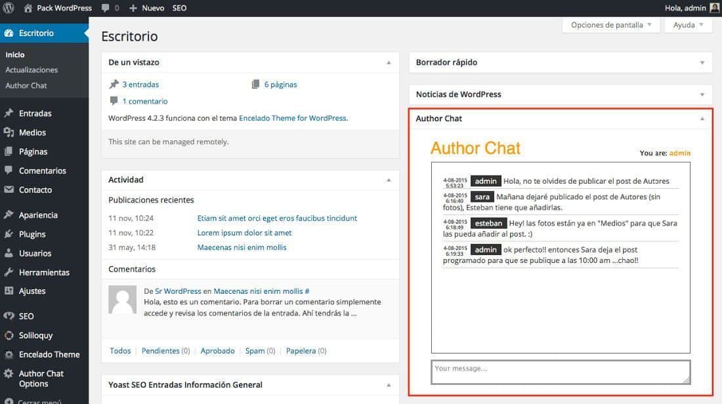Filter comments by Spam (0)
The width and height of the screenshot is (722, 404).
pyautogui.click(x=260, y=351)
